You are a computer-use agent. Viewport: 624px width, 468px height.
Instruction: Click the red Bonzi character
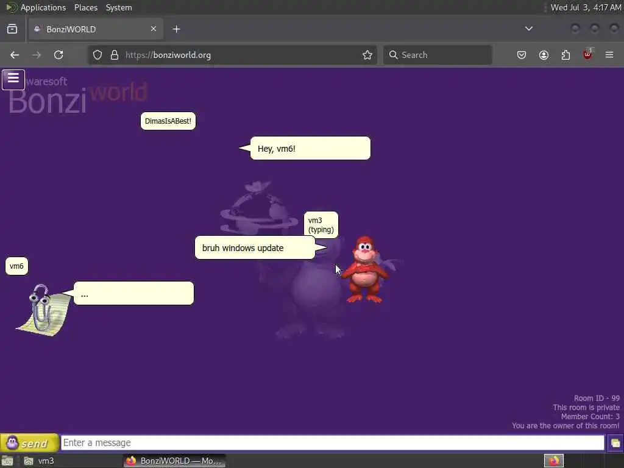(365, 269)
